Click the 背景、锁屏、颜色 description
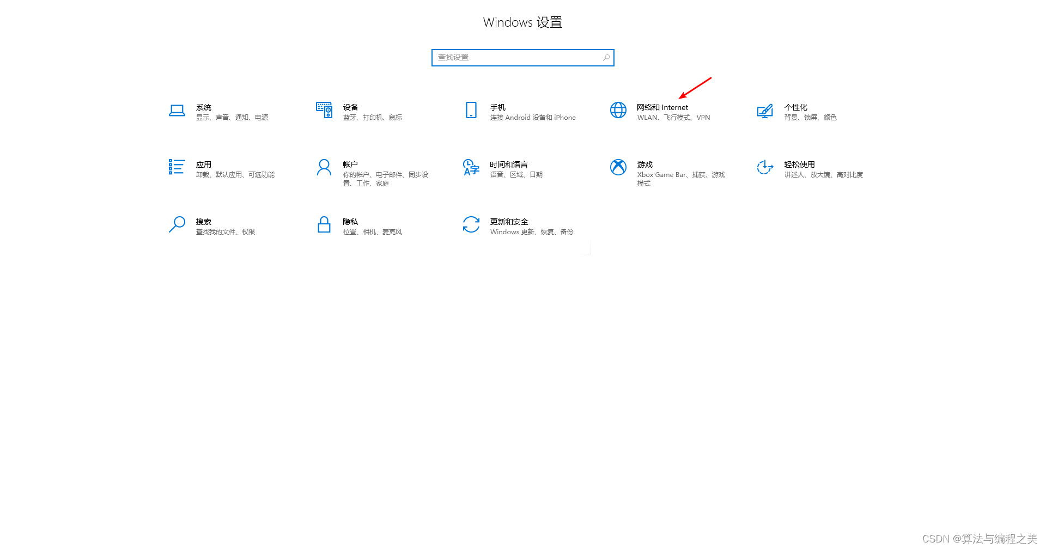1046x549 pixels. pyautogui.click(x=811, y=118)
